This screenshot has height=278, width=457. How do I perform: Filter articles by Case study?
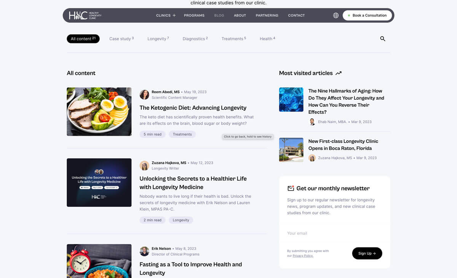121,39
